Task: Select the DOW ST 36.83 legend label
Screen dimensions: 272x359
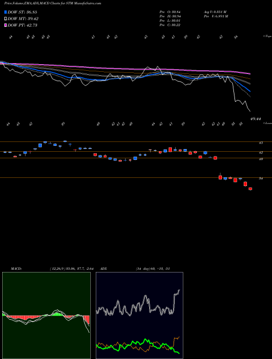Action: (x=22, y=12)
